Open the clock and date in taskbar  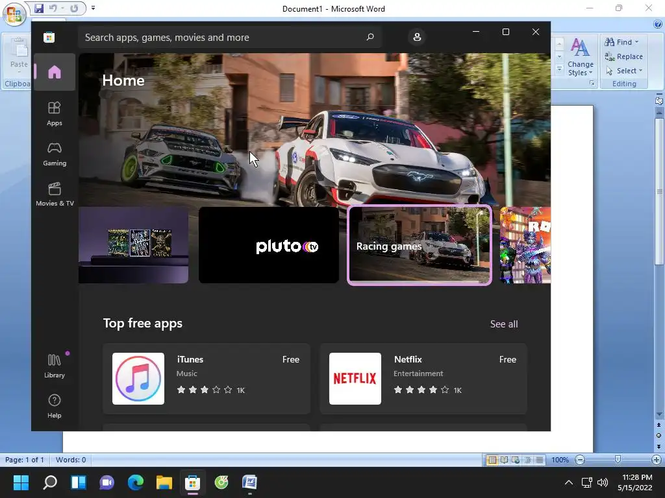[635, 482]
